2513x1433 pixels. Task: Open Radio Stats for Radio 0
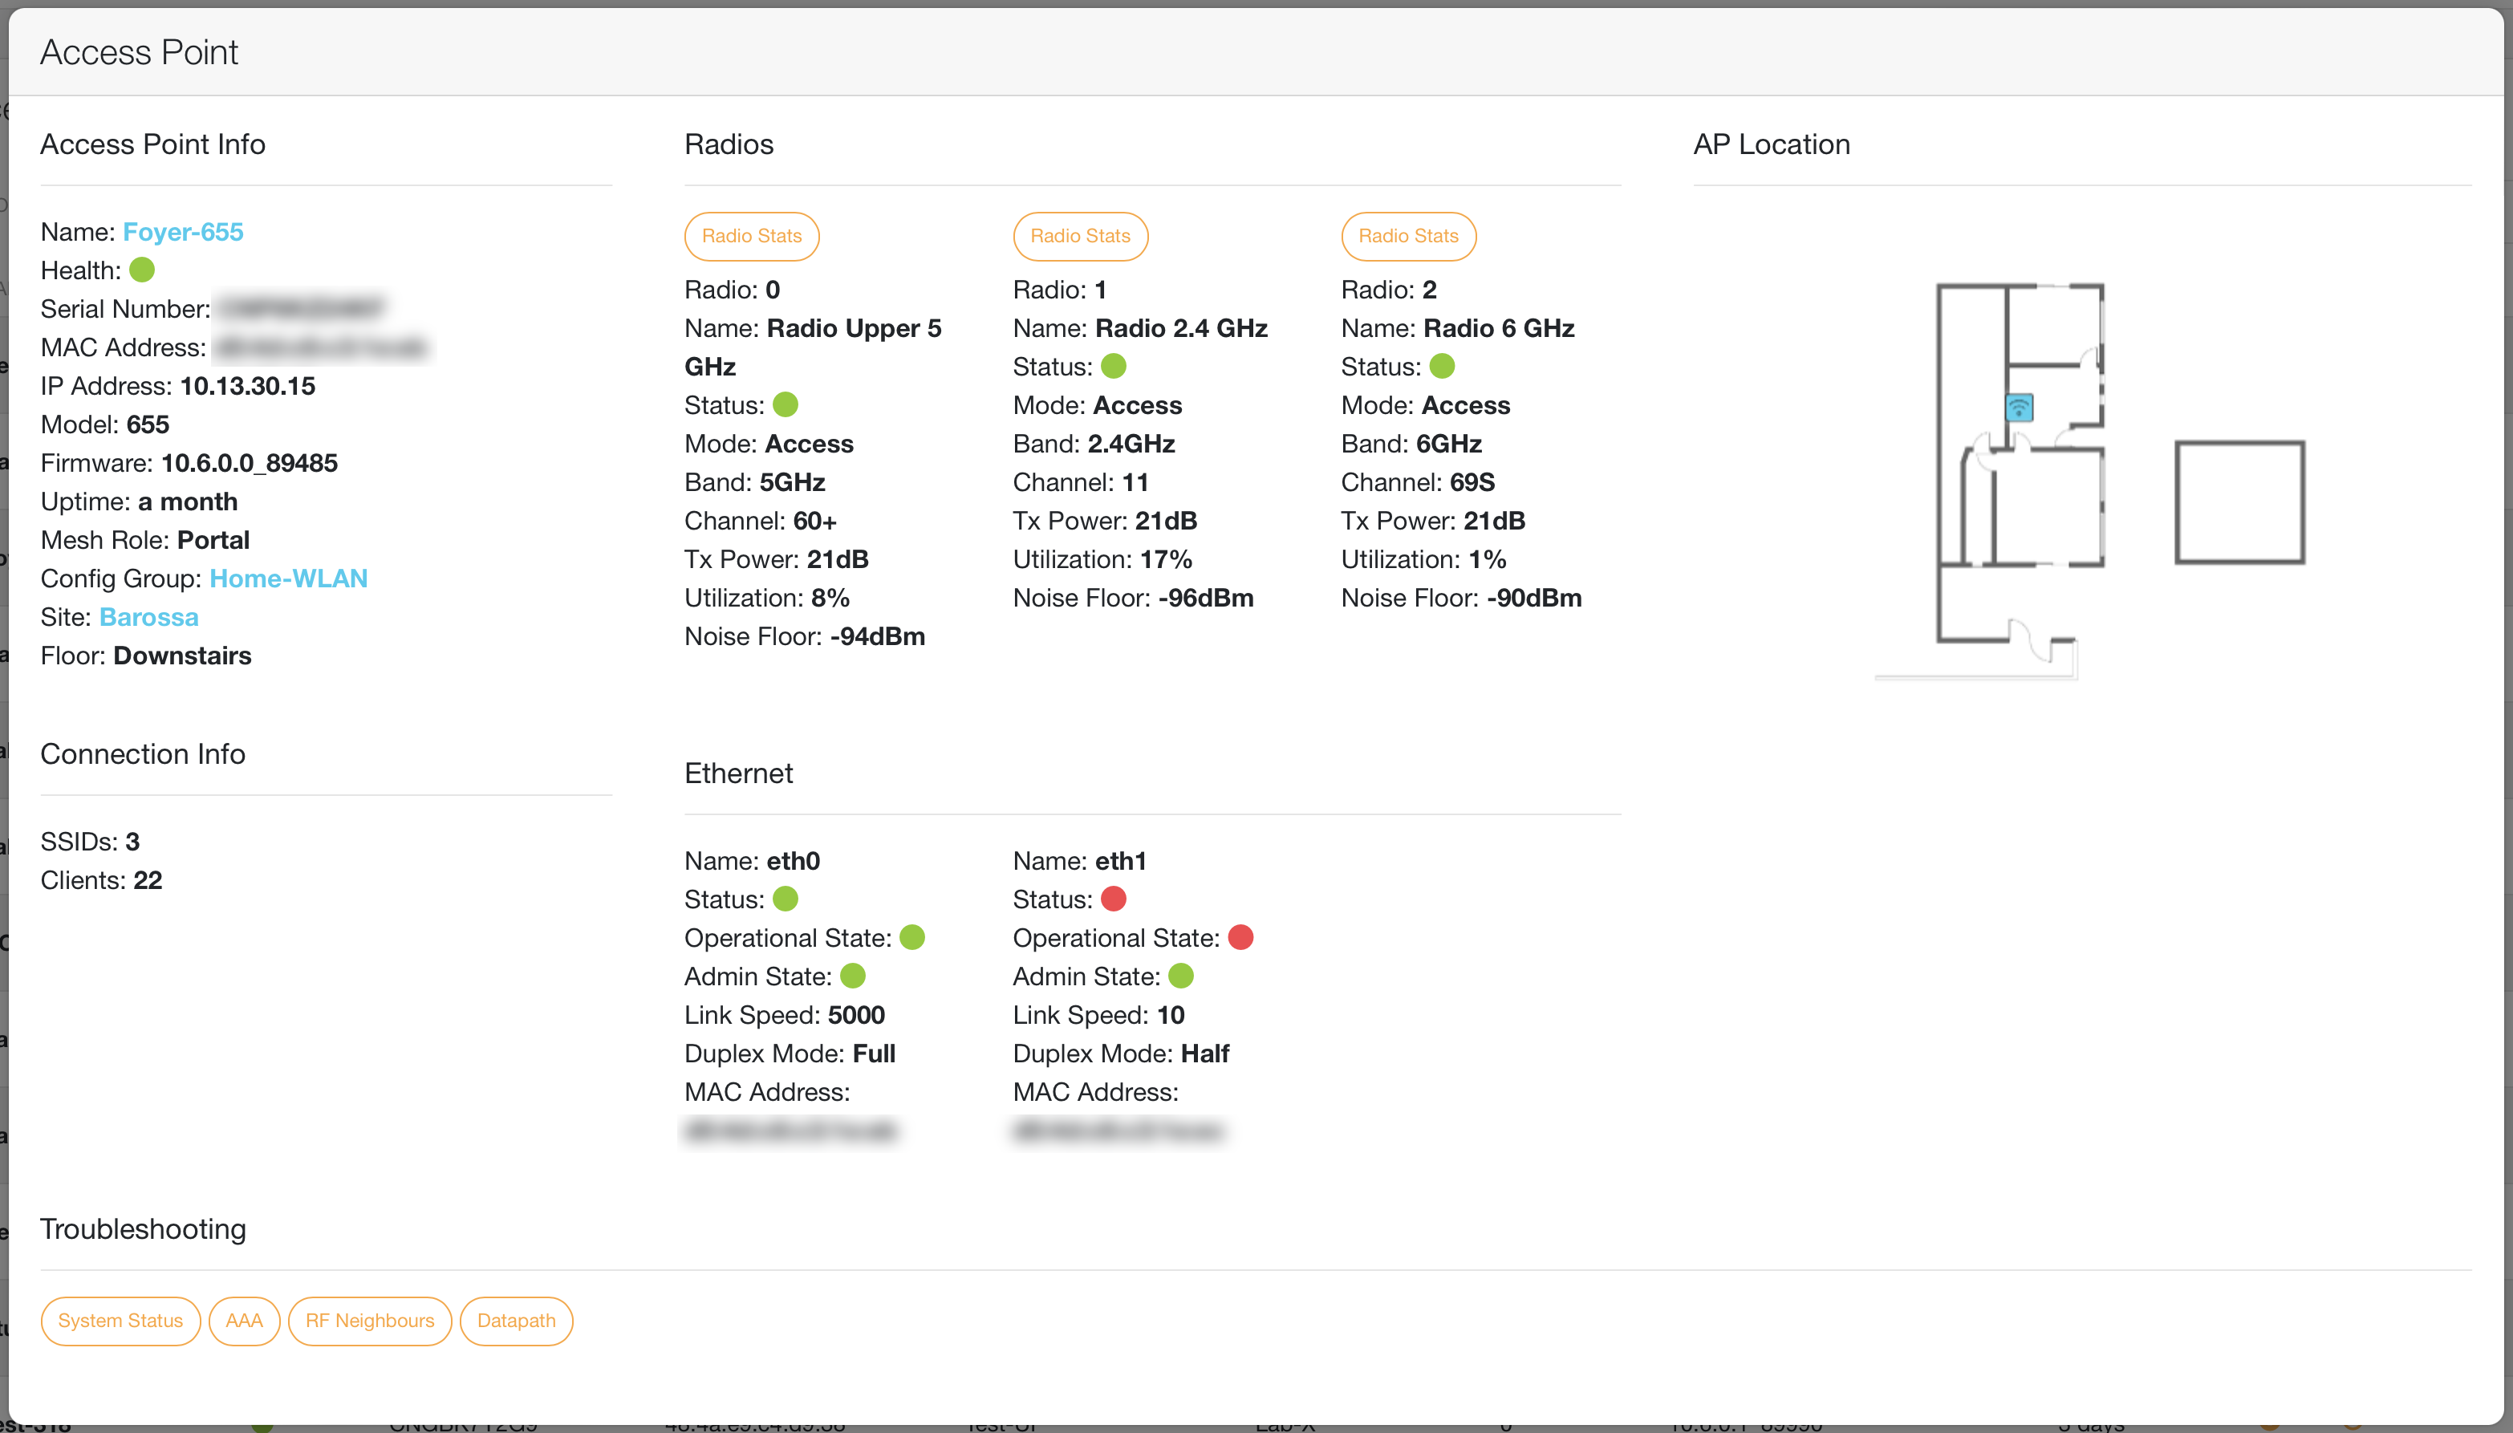point(752,236)
